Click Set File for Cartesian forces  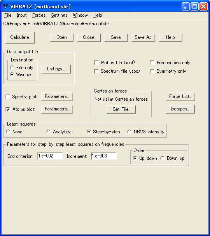(121, 109)
